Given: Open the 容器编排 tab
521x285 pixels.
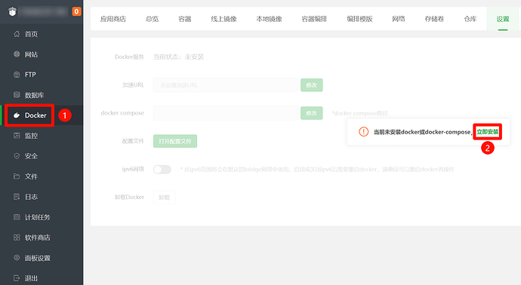Looking at the screenshot, I should click(x=314, y=19).
